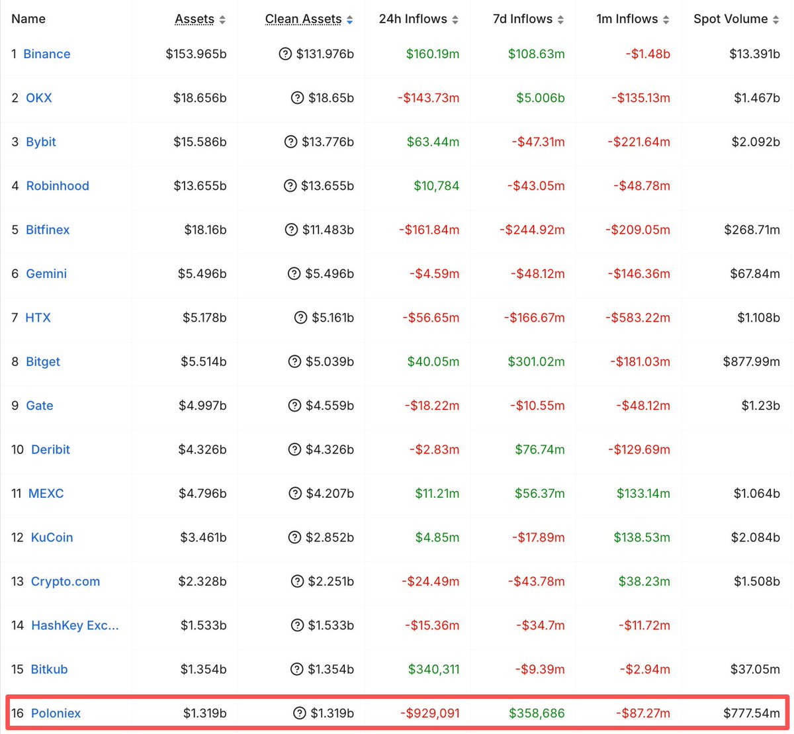This screenshot has width=794, height=734.
Task: Click Bitfinex assets value $18.16b
Action: (x=206, y=230)
